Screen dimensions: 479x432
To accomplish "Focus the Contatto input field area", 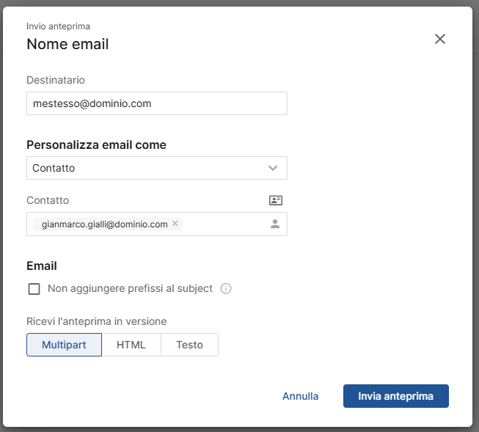I will (224, 224).
